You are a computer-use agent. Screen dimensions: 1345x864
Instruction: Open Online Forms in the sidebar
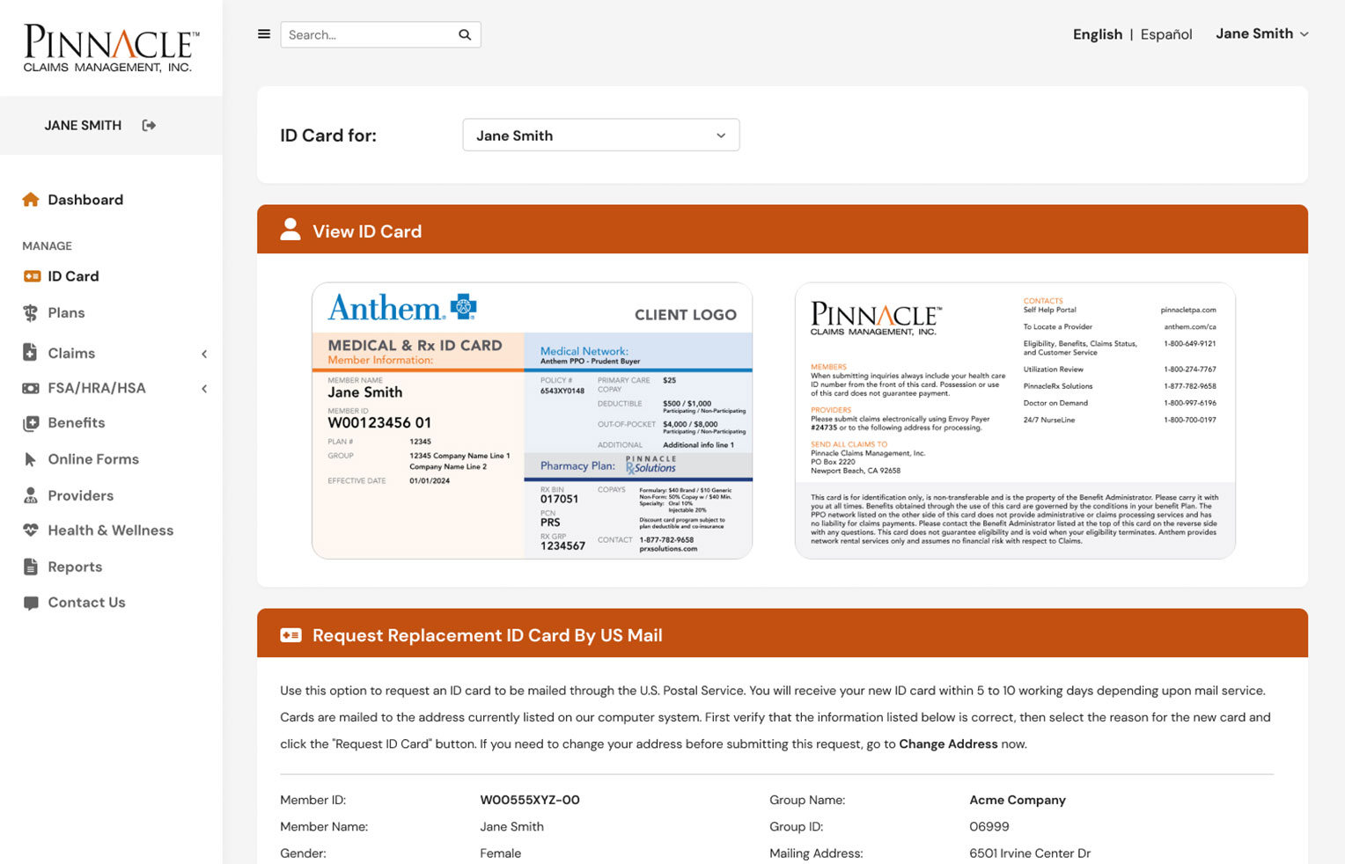coord(93,459)
